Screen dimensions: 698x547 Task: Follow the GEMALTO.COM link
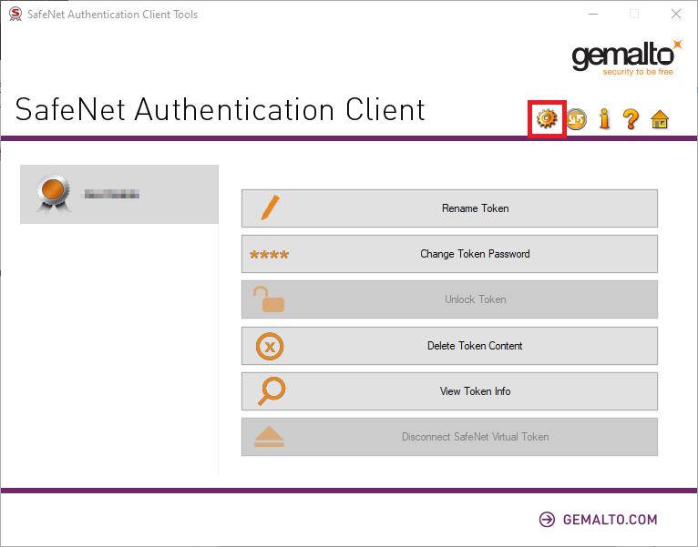tap(609, 520)
